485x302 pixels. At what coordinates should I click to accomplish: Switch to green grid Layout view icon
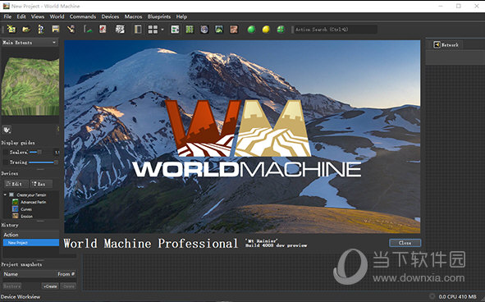point(190,30)
